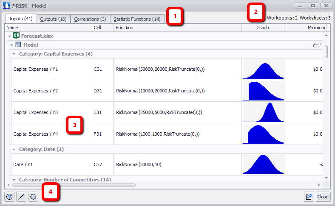This screenshot has width=335, height=206.
Task: Click the horizontal scrollbar thumb
Action: coord(74,185)
